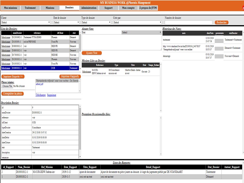Click Imprimer Etiquette >> button
Image resolution: width=244 pixels, height=183 pixels.
[x=13, y=77]
